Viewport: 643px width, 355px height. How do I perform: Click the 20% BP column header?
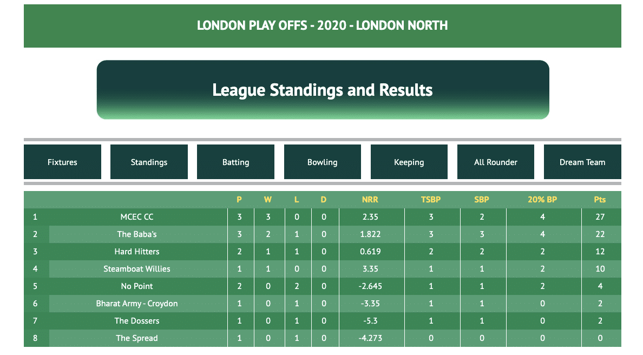pyautogui.click(x=542, y=200)
